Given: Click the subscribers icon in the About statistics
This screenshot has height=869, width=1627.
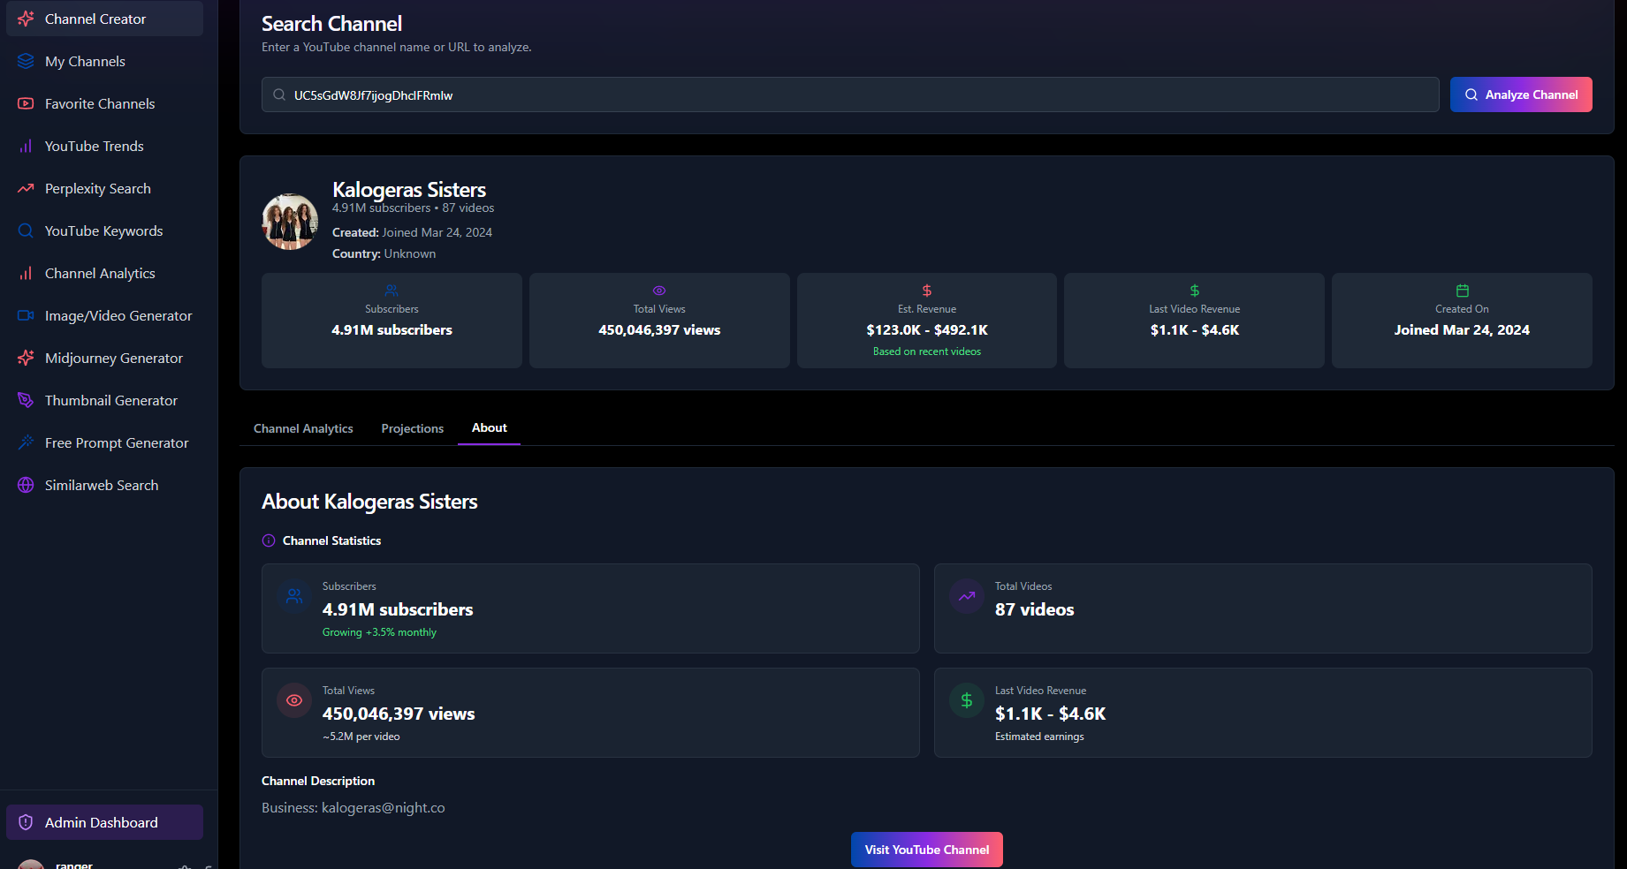Looking at the screenshot, I should (294, 596).
